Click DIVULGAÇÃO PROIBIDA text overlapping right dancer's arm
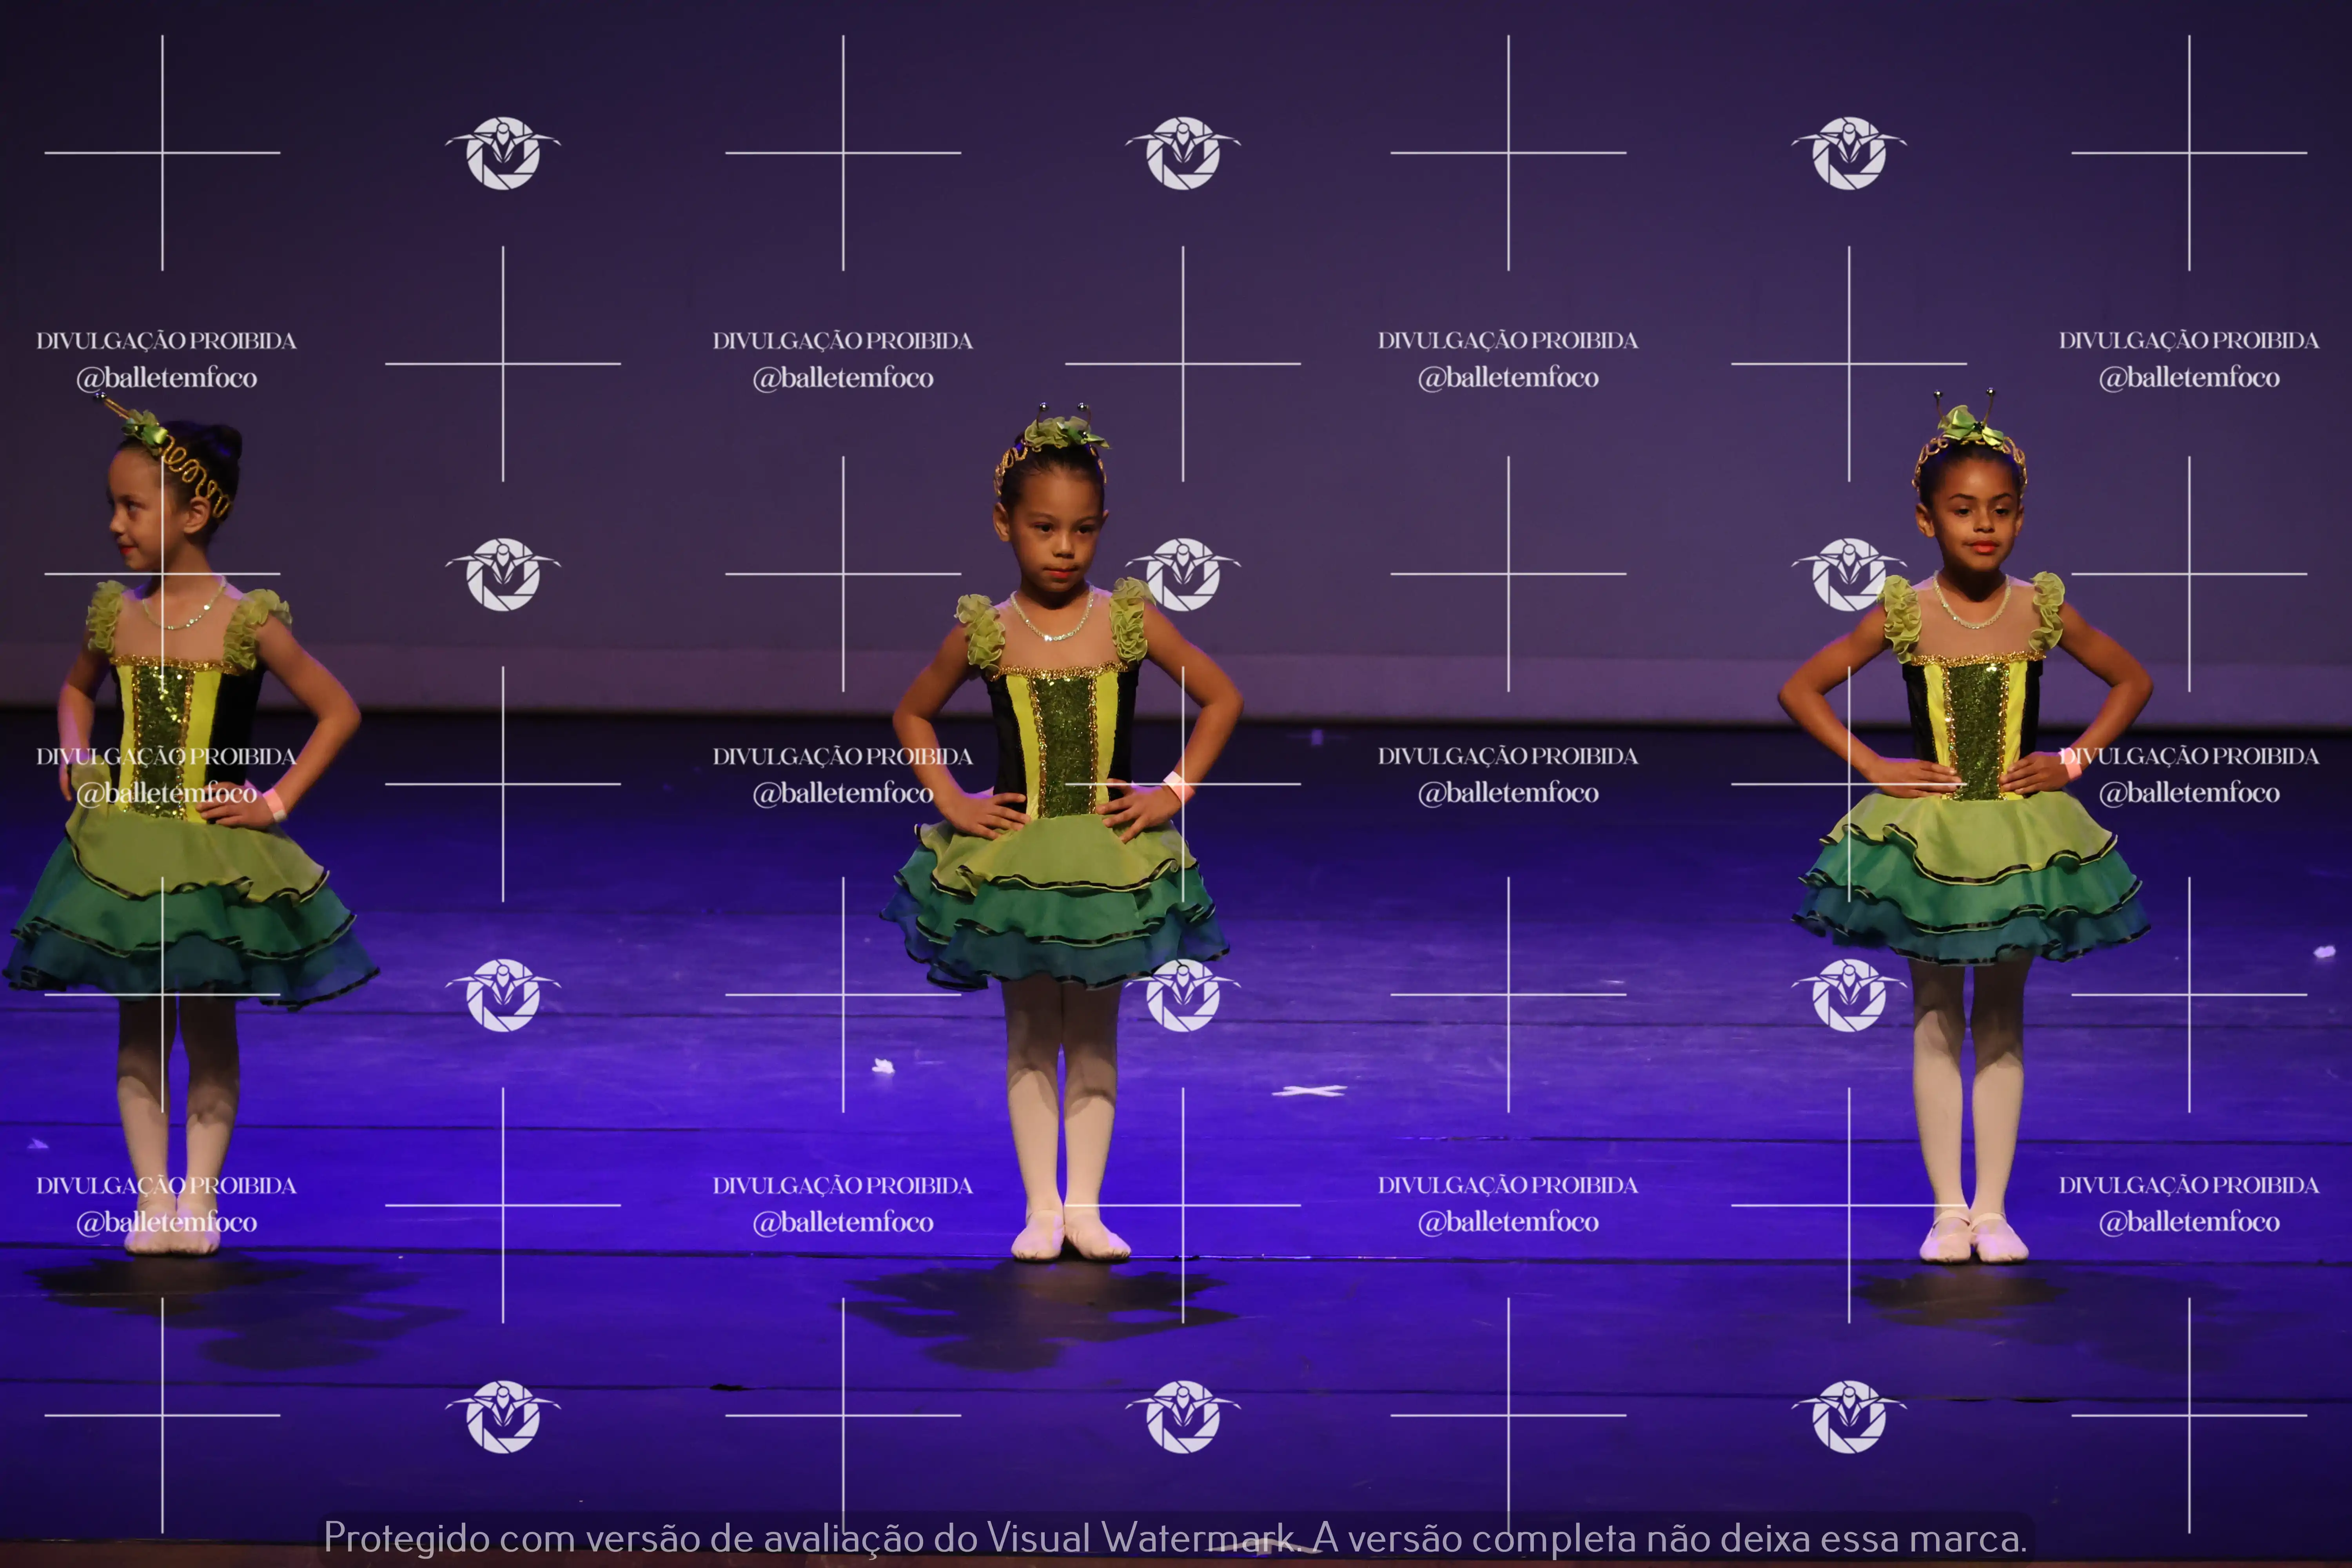 2188,756
